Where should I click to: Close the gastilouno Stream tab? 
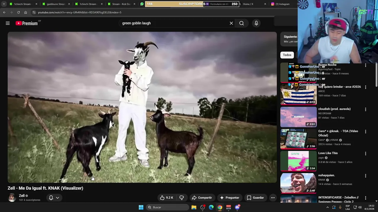(x=69, y=4)
